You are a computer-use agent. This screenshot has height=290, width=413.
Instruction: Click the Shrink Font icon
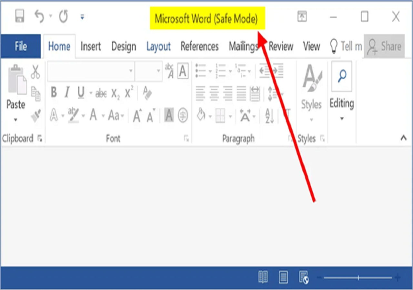tap(151, 115)
